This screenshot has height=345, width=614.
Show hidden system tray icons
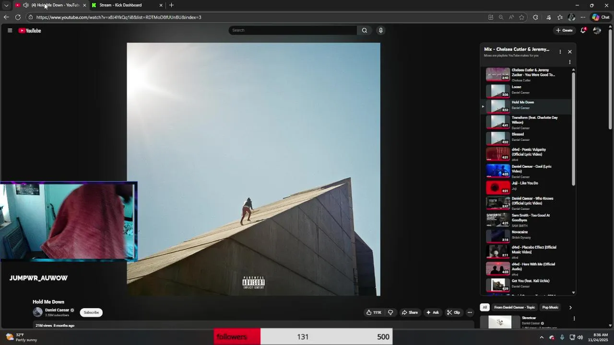tap(542, 337)
